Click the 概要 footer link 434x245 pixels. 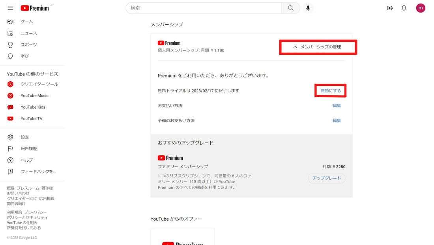point(11,188)
